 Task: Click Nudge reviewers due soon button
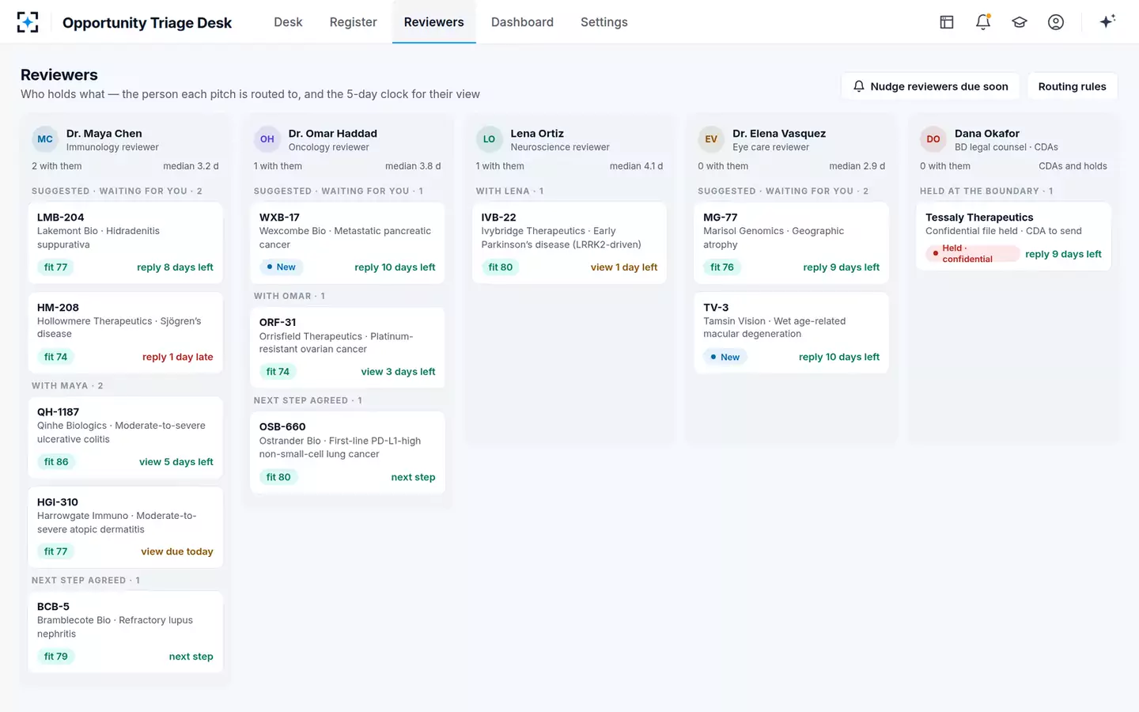click(x=930, y=86)
